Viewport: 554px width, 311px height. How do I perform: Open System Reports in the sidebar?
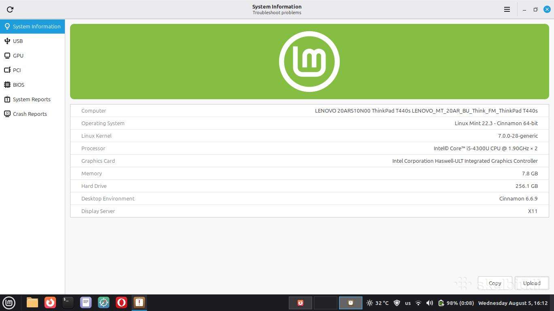click(x=32, y=99)
